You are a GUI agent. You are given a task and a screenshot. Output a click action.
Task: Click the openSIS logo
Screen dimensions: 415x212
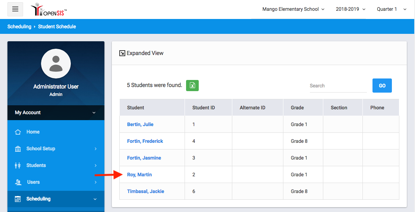point(49,9)
